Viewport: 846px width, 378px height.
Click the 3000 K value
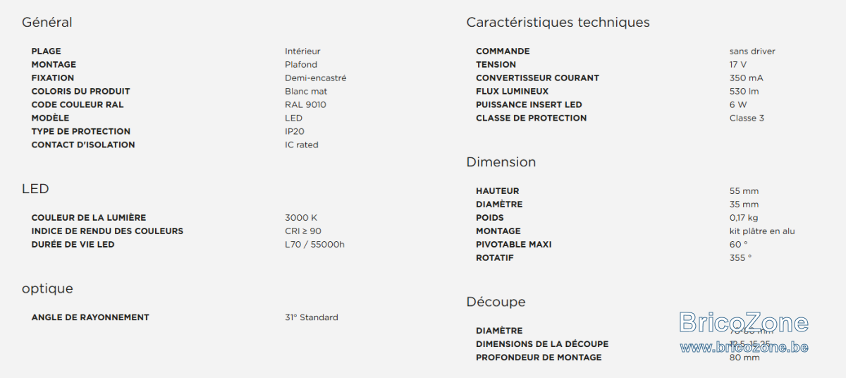pos(301,218)
